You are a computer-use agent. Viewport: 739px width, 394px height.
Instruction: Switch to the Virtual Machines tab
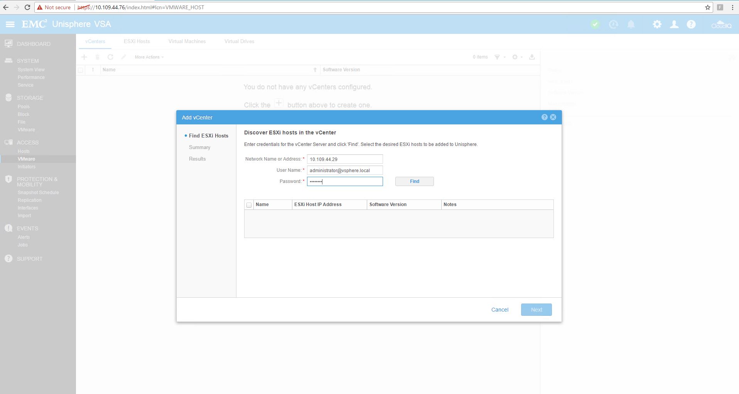coord(187,41)
